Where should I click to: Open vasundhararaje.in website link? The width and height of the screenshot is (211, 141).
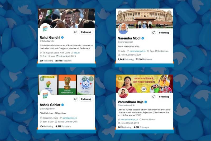click(x=129, y=120)
